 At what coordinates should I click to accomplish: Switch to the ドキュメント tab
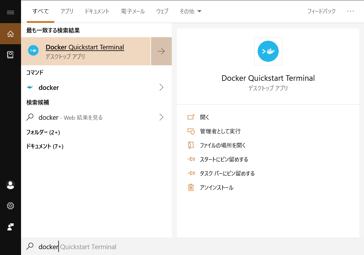coord(97,11)
